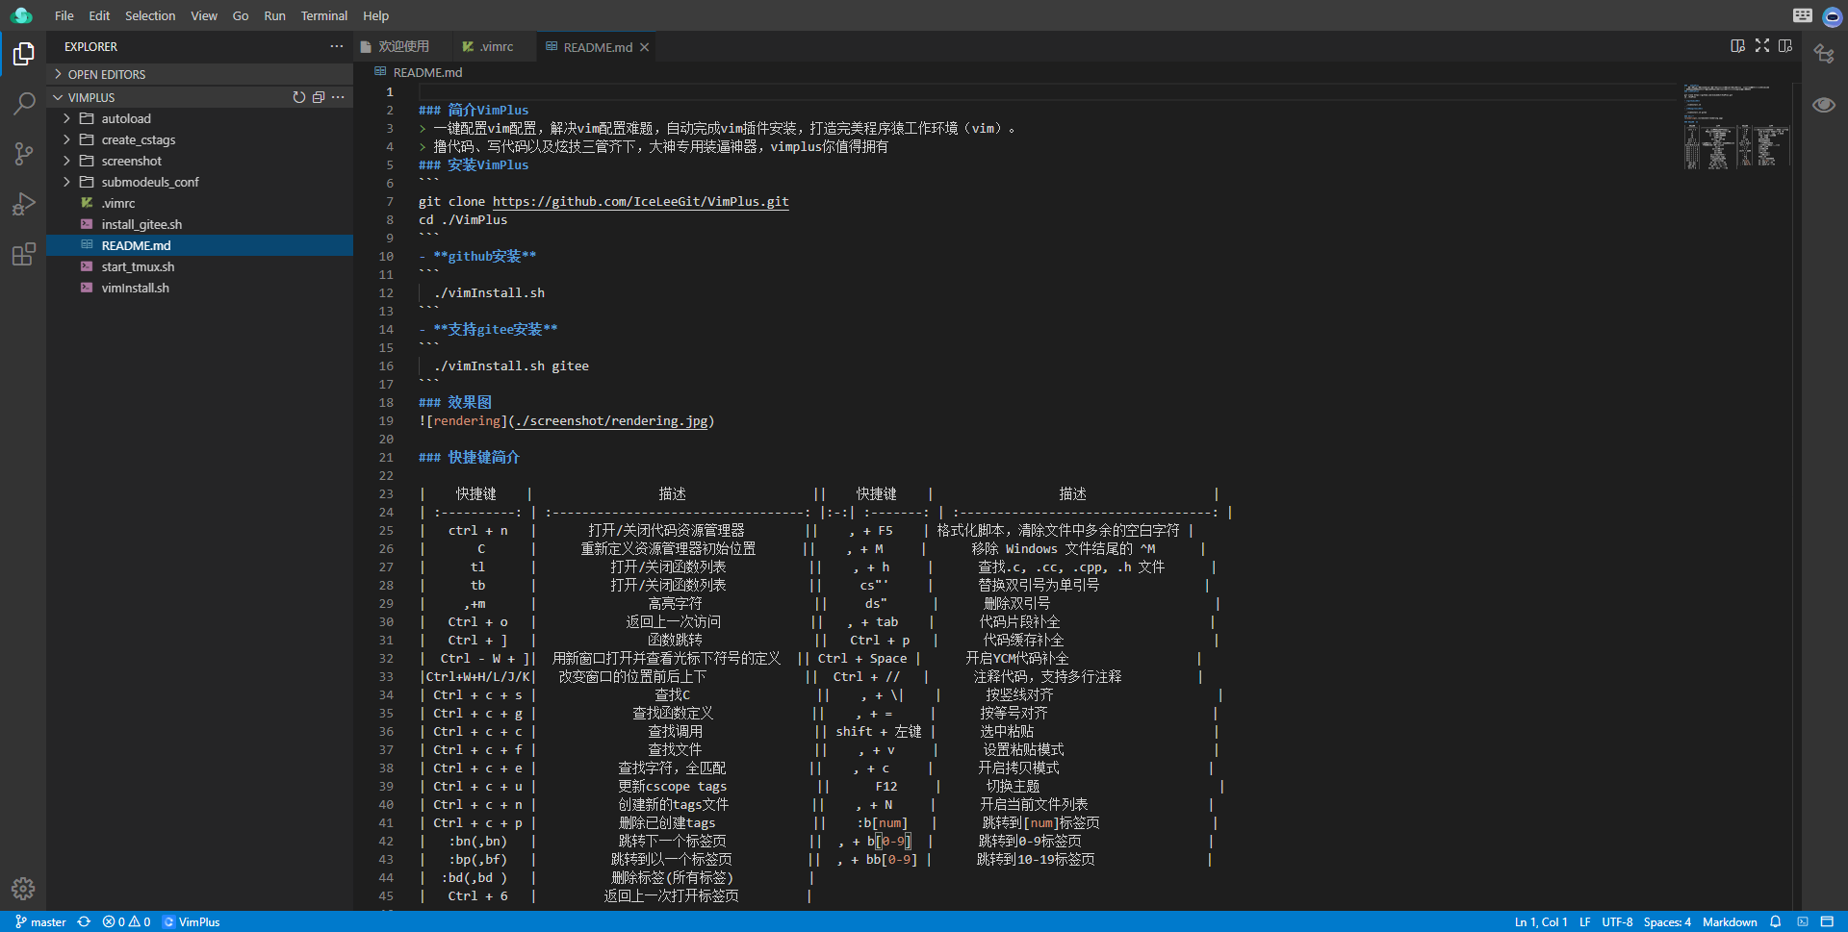Open the VimPlus GitHub clone URL
Screen dimensions: 1848x932
click(640, 202)
